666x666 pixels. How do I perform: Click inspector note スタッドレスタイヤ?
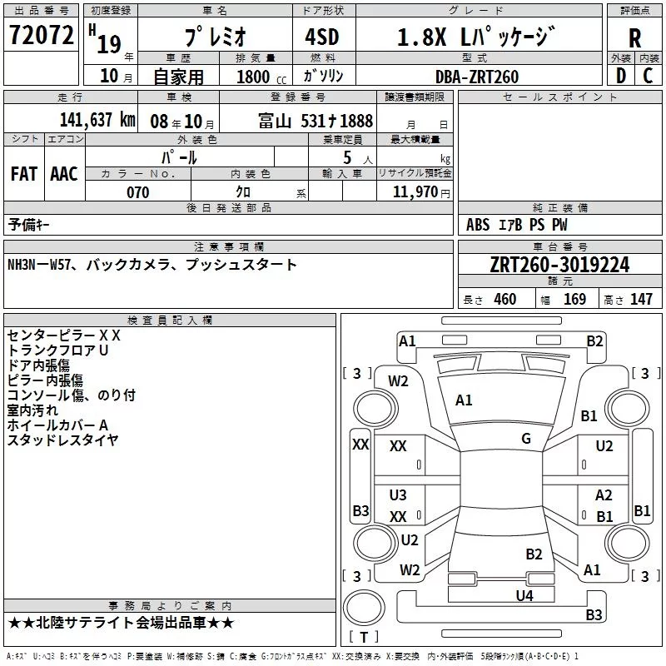tap(63, 440)
